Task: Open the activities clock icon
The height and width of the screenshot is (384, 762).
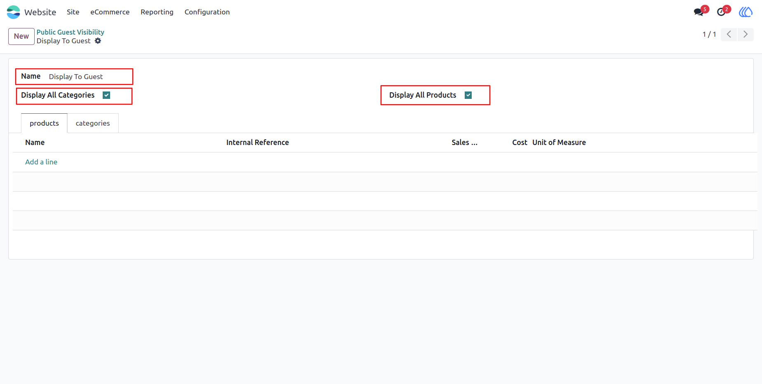Action: (721, 12)
